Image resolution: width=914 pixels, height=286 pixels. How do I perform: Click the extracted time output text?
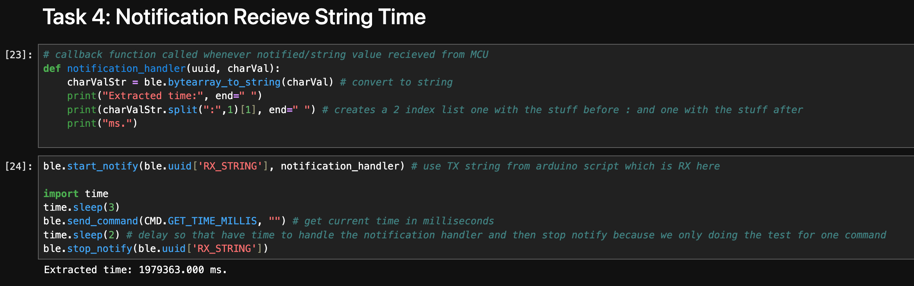(135, 270)
